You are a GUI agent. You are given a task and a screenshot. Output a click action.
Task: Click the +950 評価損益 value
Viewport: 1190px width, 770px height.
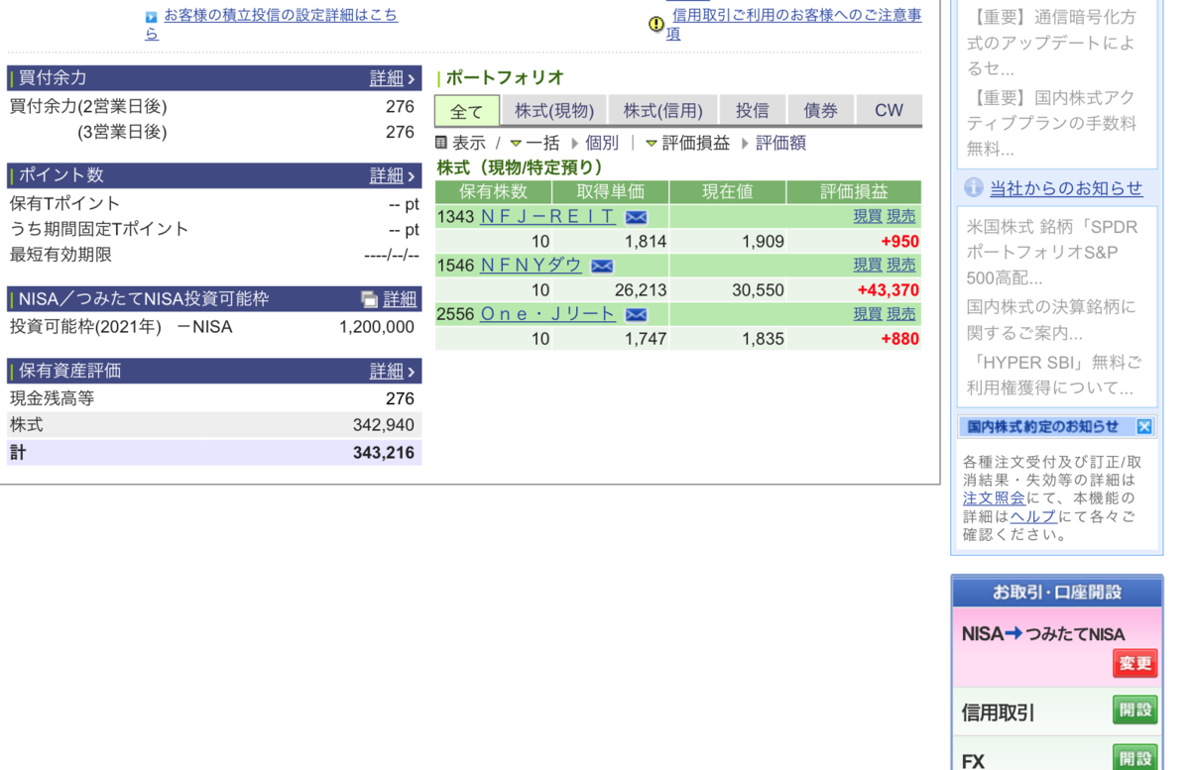pyautogui.click(x=900, y=242)
